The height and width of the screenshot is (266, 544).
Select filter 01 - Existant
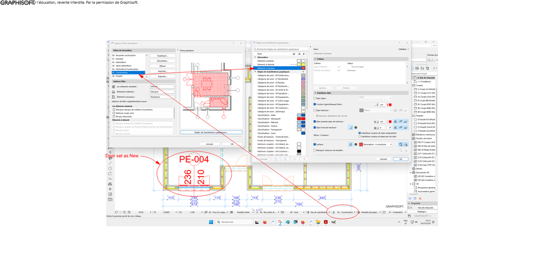(x=129, y=59)
